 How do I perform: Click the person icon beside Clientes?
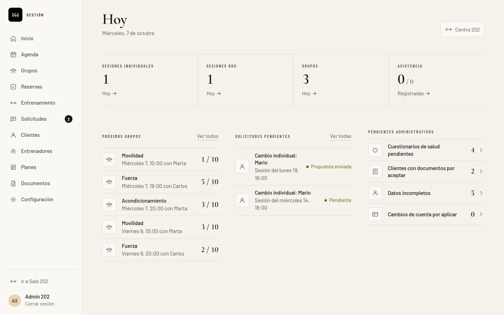(13, 135)
